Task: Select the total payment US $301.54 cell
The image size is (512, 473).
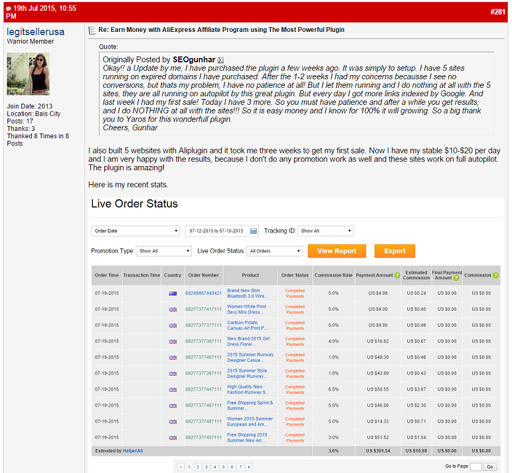Action: [378, 451]
